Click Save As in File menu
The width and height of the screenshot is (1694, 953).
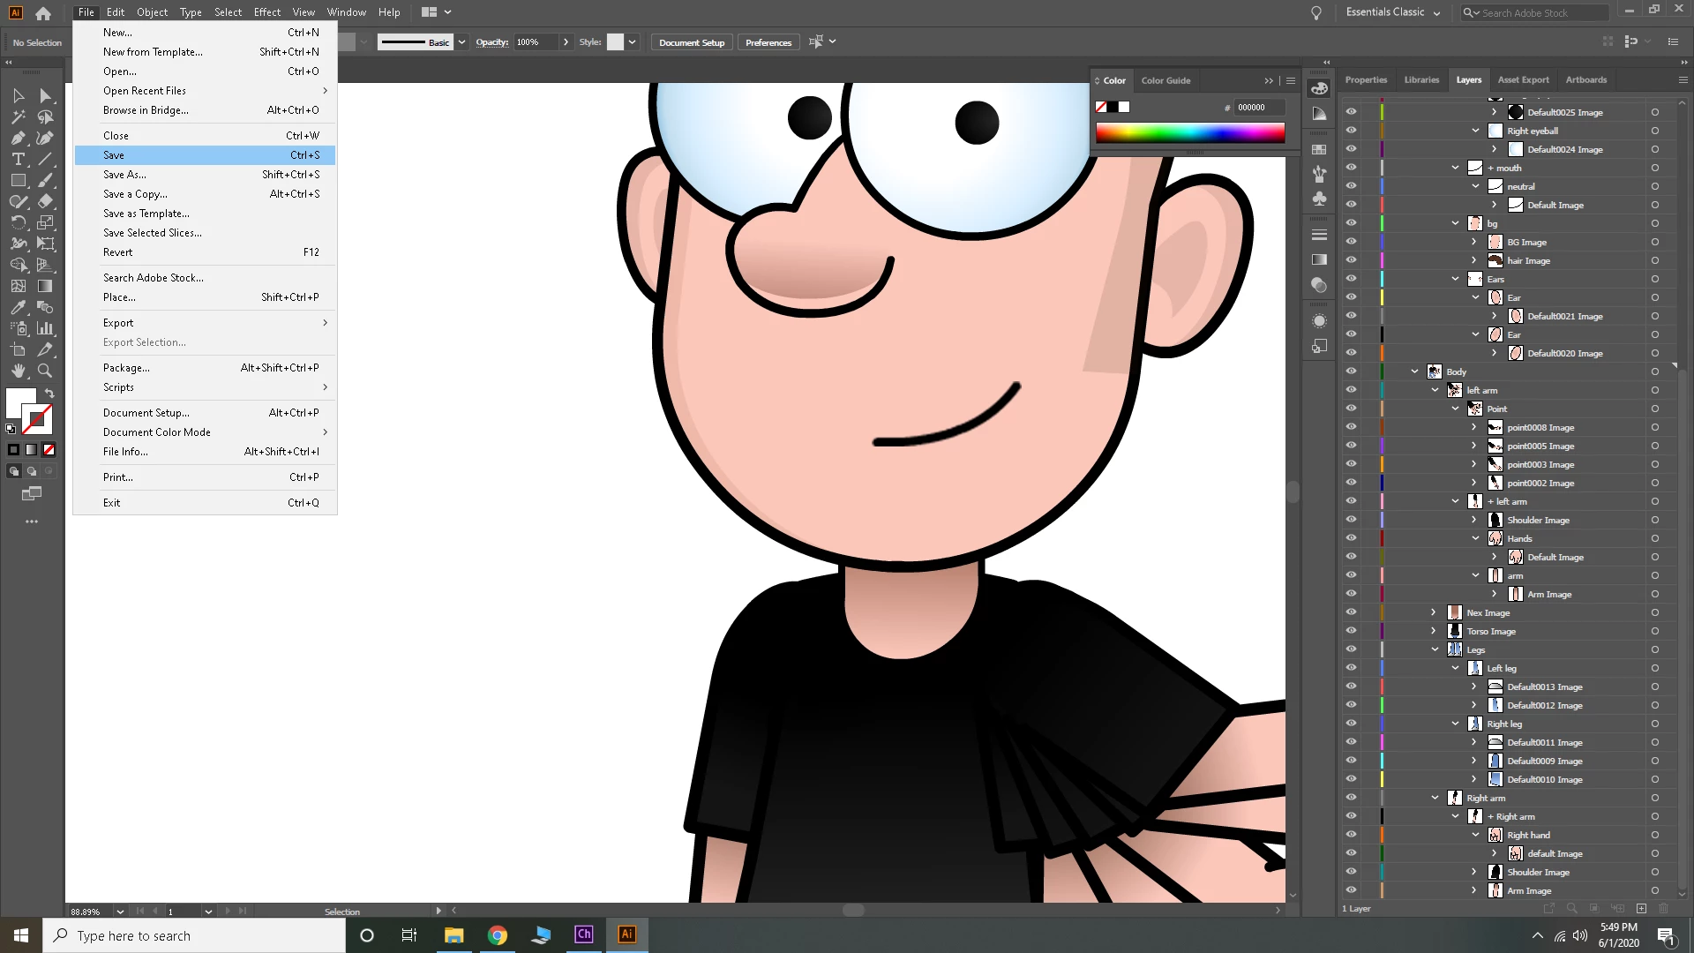[124, 175]
